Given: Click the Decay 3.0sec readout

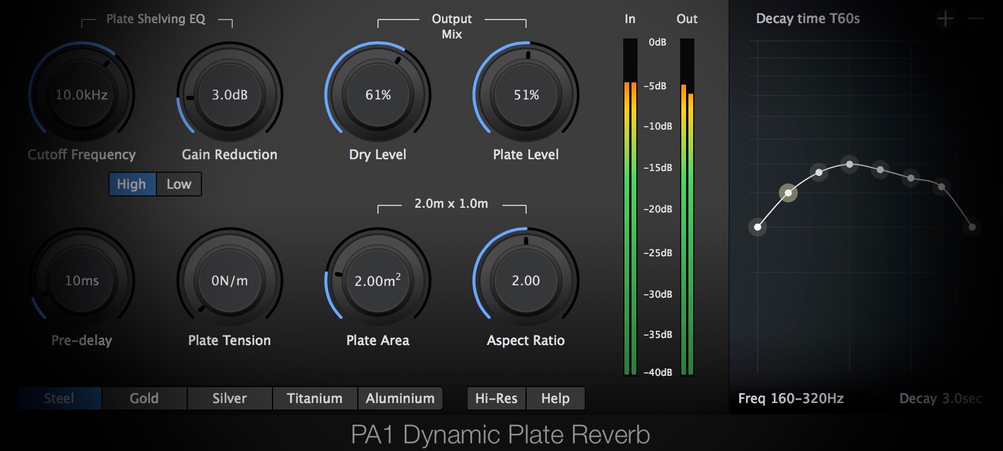Looking at the screenshot, I should pos(941,398).
